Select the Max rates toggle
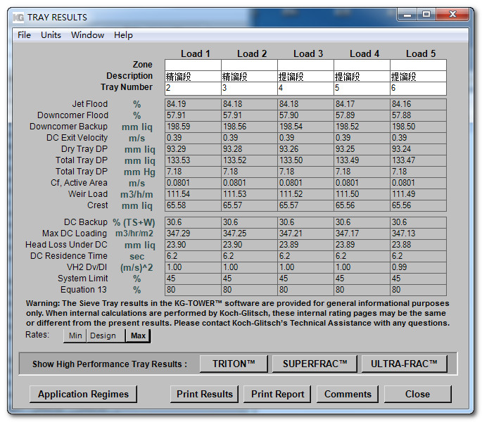 (138, 335)
